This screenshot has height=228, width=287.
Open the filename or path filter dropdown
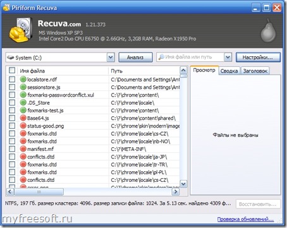pyautogui.click(x=228, y=57)
